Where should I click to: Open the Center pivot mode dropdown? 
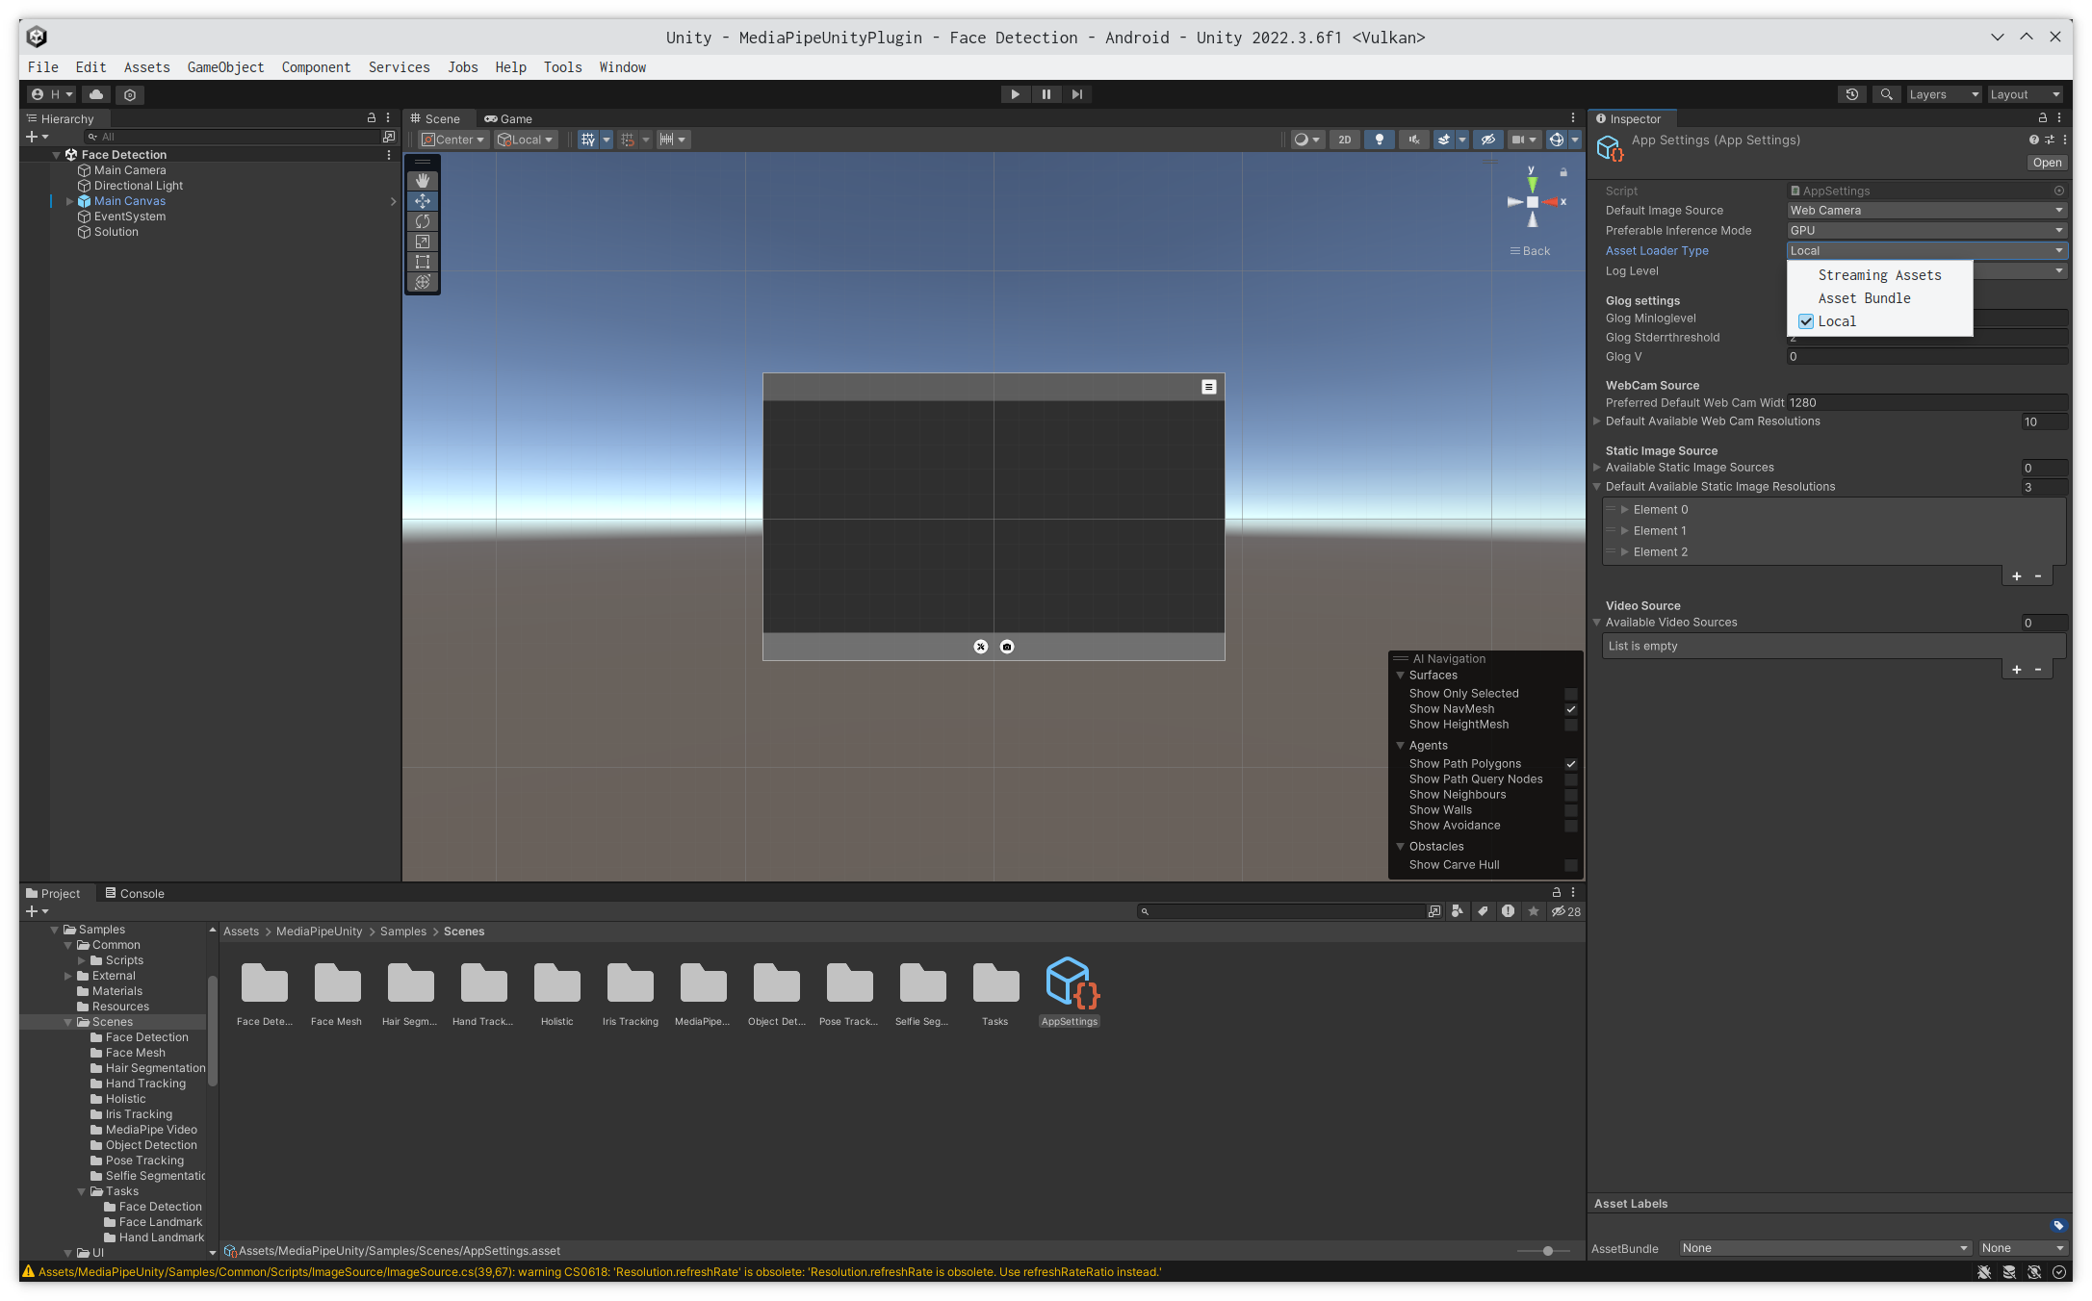452,140
